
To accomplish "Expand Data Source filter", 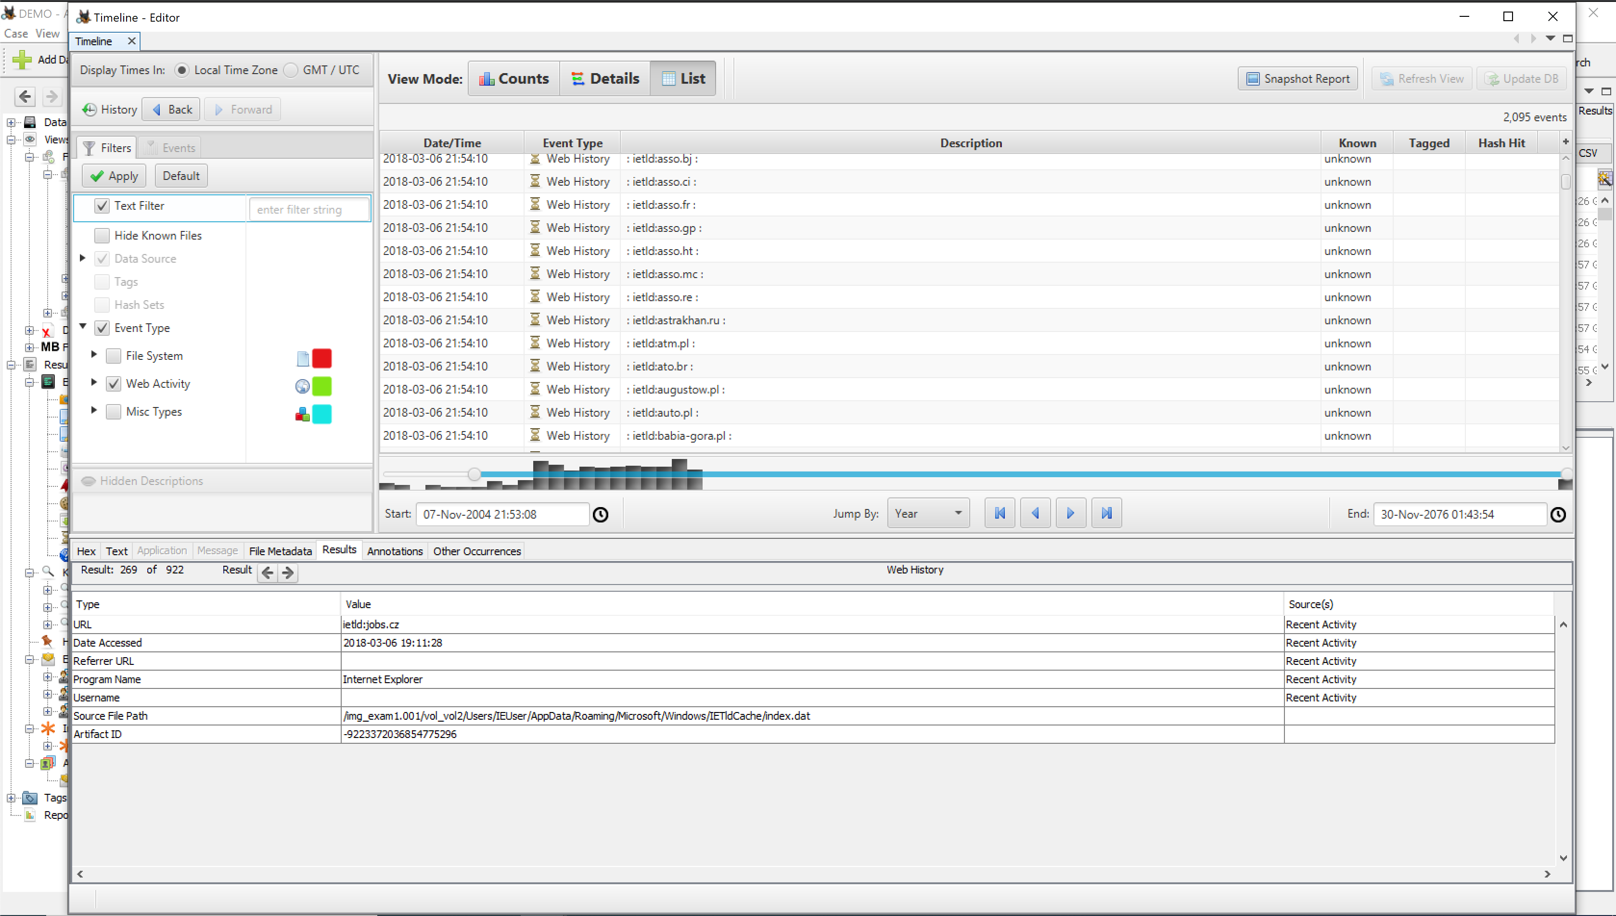I will (x=82, y=258).
